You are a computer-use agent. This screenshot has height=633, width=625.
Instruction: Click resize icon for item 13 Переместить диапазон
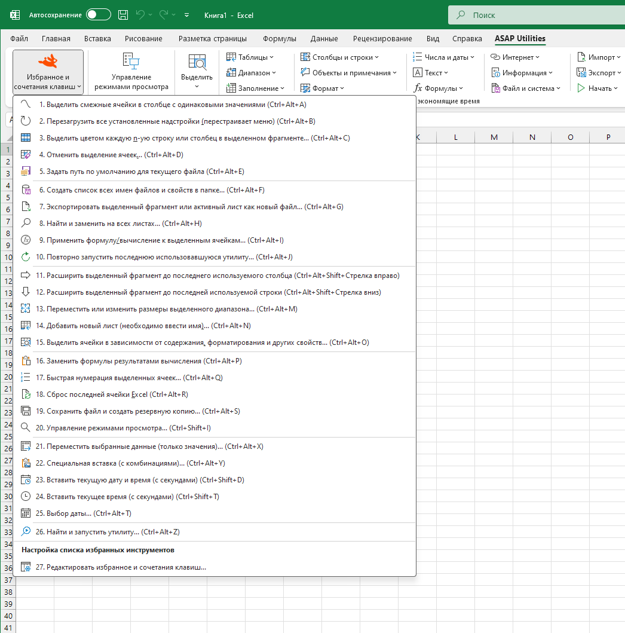[x=26, y=309]
